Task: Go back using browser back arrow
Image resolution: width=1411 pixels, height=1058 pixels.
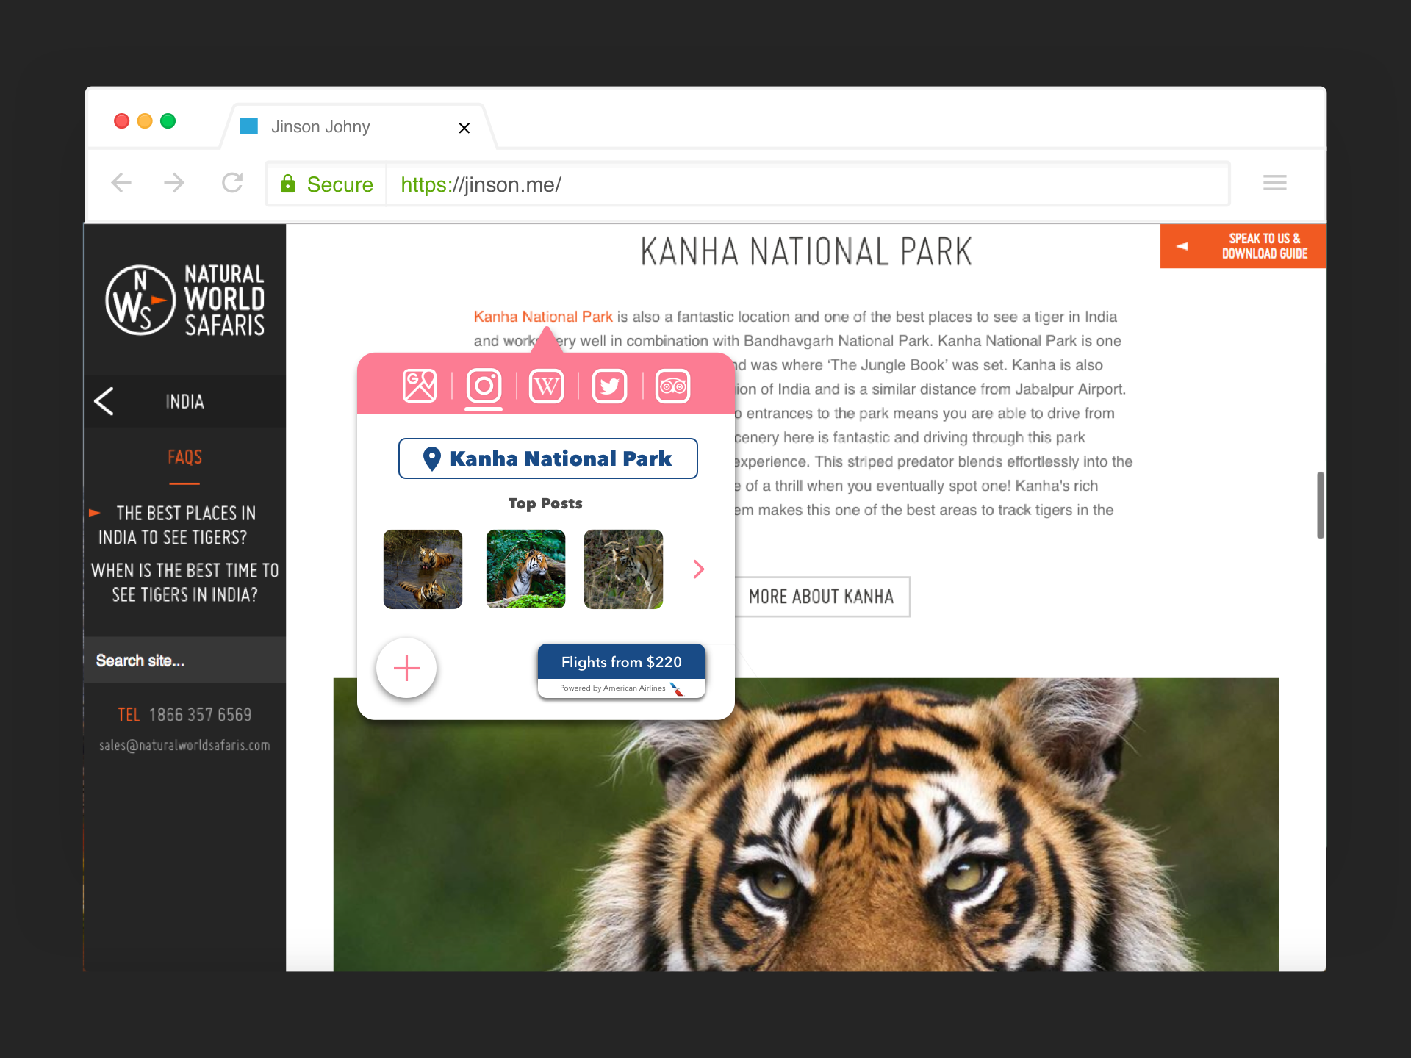Action: pyautogui.click(x=121, y=183)
